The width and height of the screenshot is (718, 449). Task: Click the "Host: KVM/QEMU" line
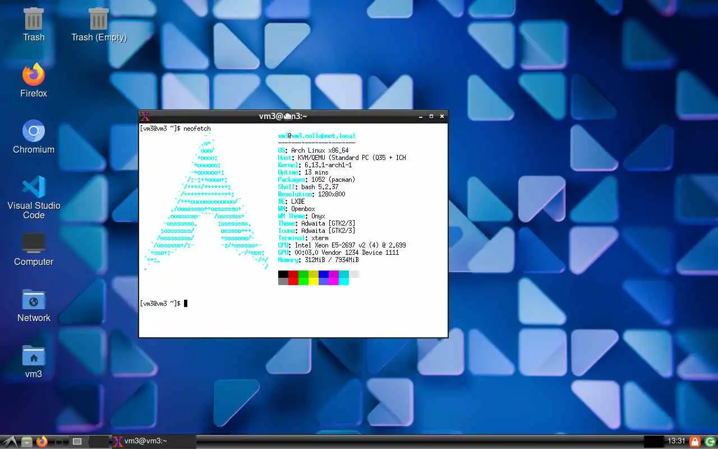[342, 158]
